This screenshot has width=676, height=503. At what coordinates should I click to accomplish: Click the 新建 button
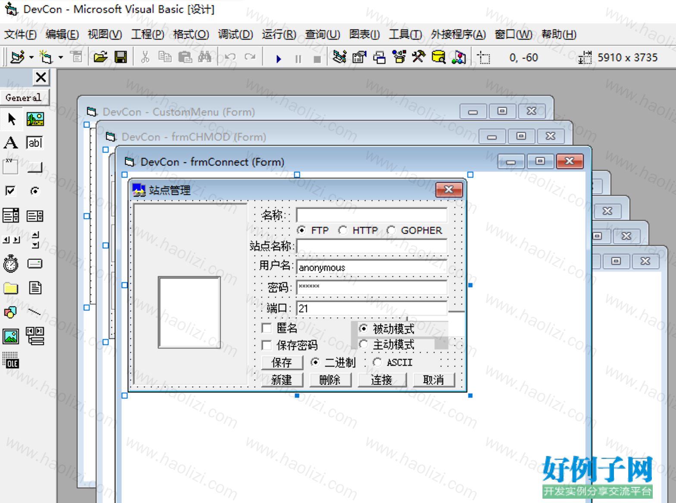(x=282, y=380)
